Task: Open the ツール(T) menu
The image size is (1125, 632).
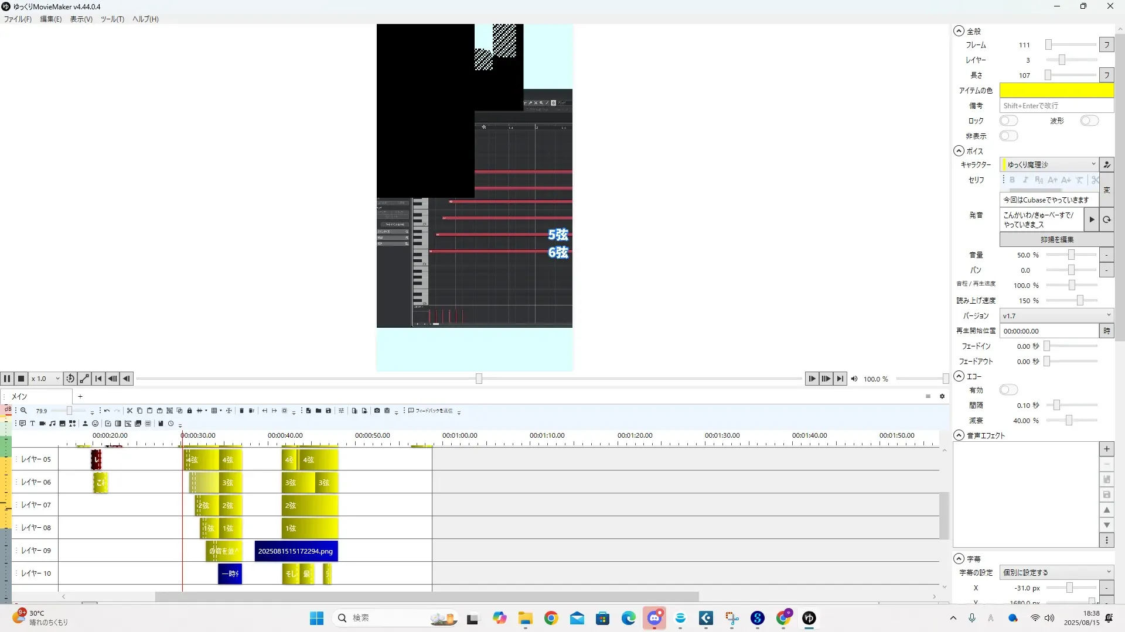Action: point(112,19)
